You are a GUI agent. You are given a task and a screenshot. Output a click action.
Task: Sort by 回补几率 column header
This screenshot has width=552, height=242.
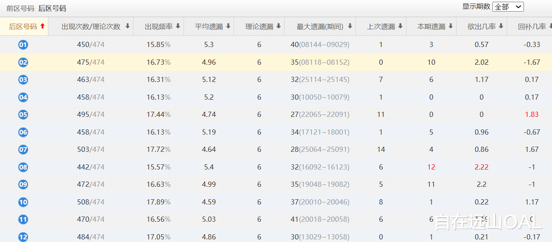click(x=530, y=26)
